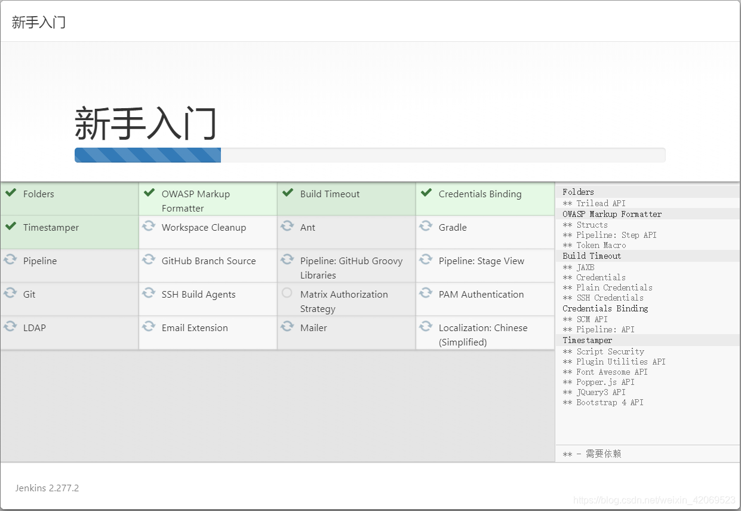This screenshot has width=741, height=511.
Task: Click the Build Timeout heading in install log
Action: coord(592,256)
